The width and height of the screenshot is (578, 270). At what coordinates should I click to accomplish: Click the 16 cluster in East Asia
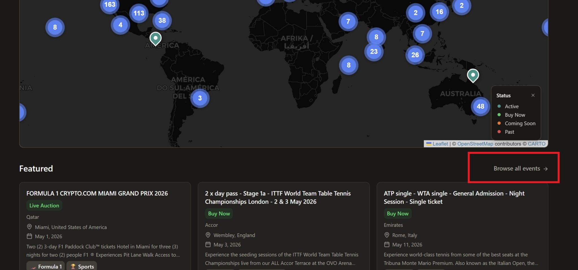tap(439, 12)
